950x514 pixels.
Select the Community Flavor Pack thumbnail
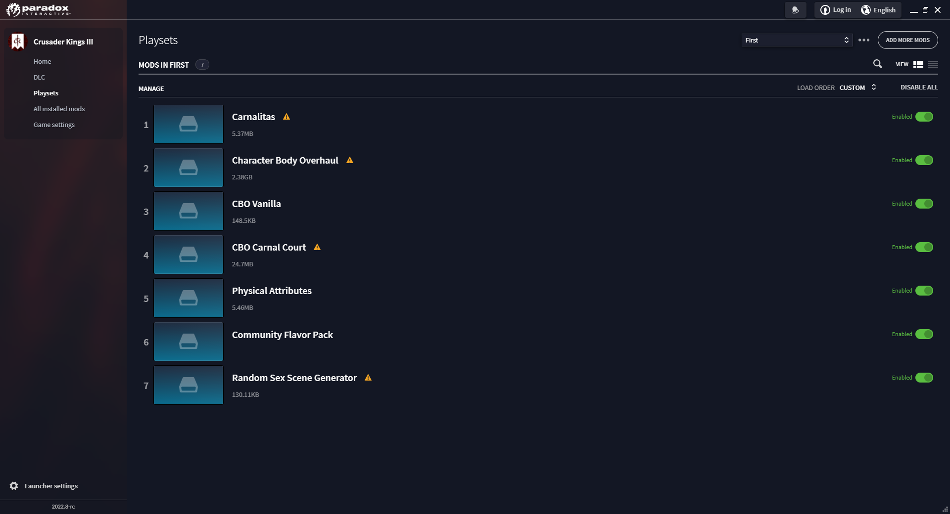click(x=189, y=342)
